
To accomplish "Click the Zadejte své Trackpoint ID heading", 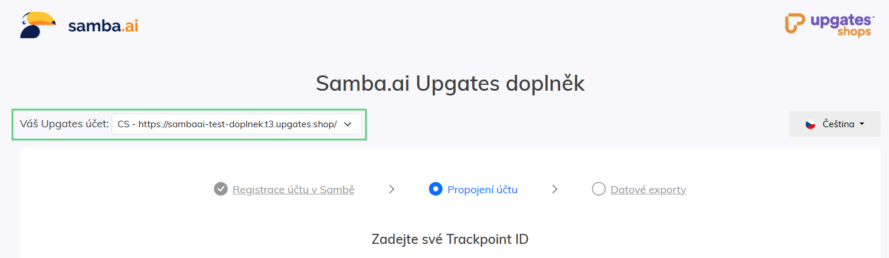I will 450,239.
